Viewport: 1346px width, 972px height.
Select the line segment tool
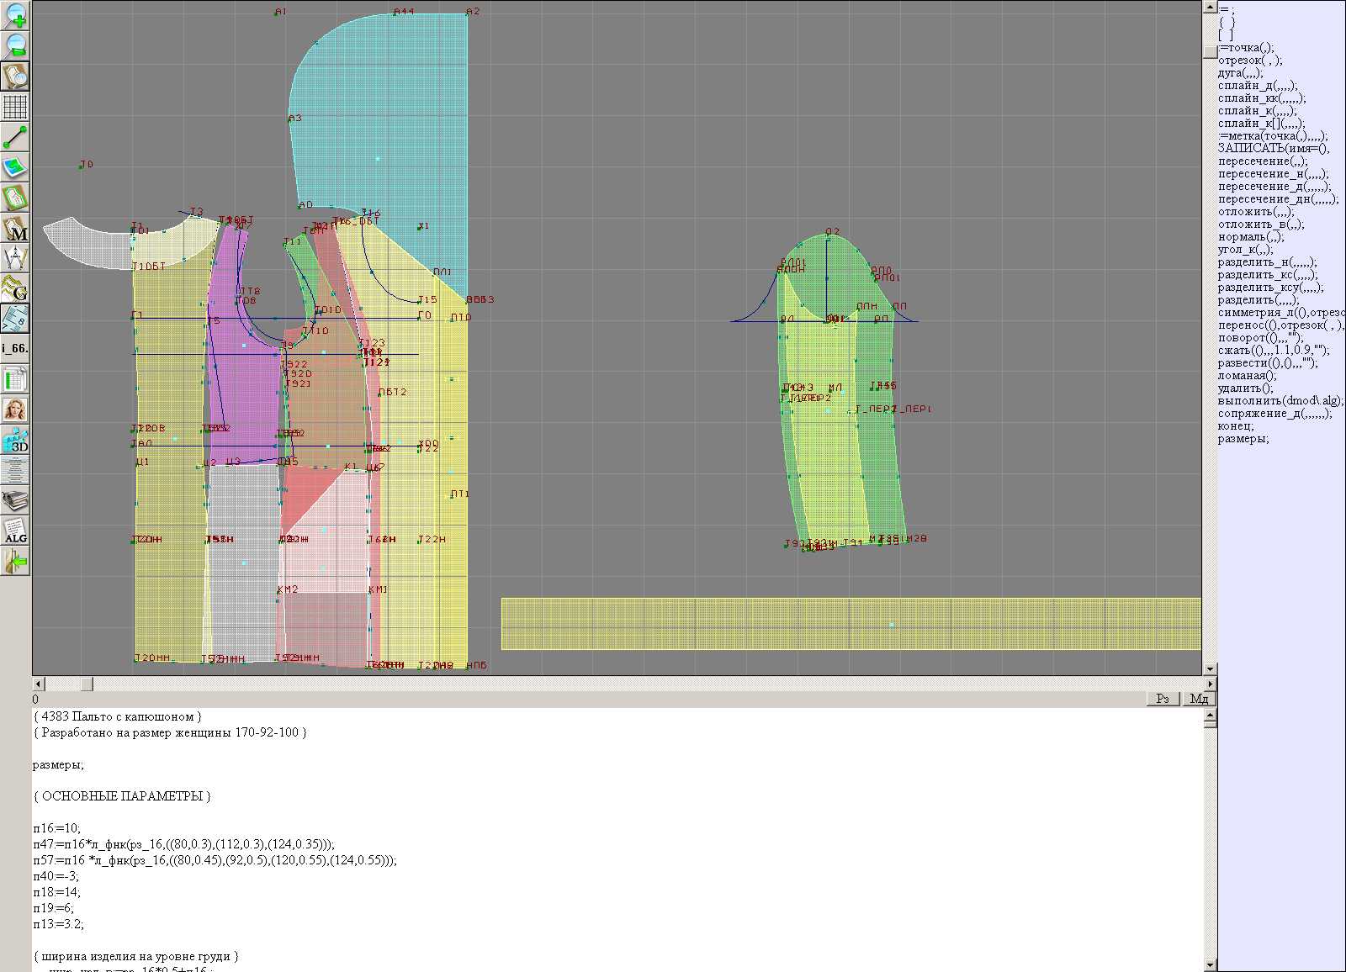pyautogui.click(x=15, y=138)
